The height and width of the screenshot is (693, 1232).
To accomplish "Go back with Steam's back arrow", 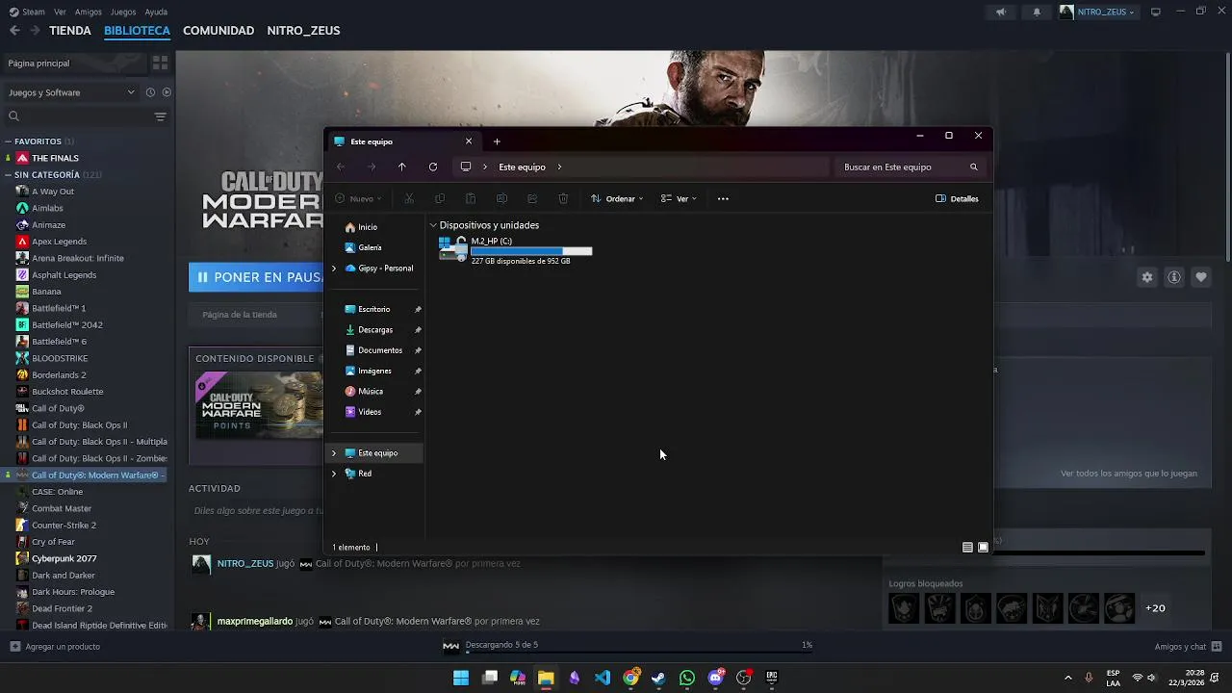I will [14, 31].
